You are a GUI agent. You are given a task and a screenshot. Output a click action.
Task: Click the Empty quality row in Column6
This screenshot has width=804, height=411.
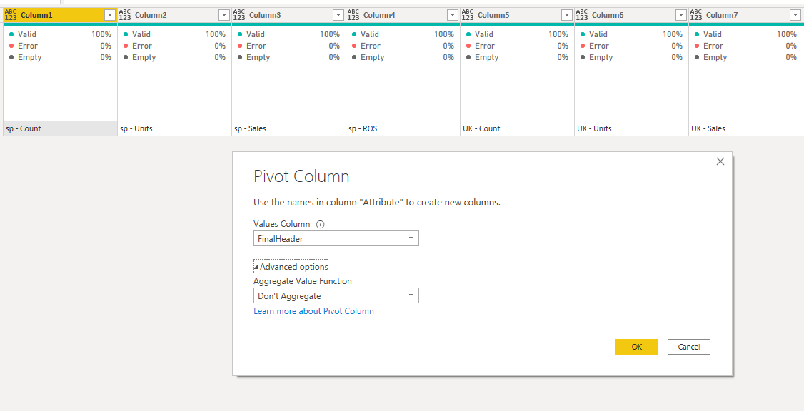tap(632, 57)
